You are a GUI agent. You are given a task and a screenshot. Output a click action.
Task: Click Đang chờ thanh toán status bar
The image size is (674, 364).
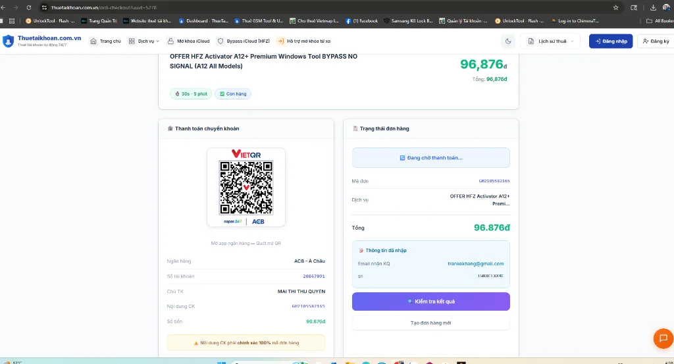430,158
